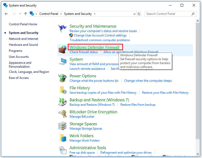Open Security and Maintenance heading
This screenshot has height=158, width=202.
tap(93, 26)
